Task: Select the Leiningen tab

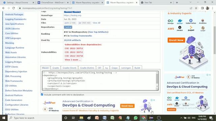Action: pos(126,68)
